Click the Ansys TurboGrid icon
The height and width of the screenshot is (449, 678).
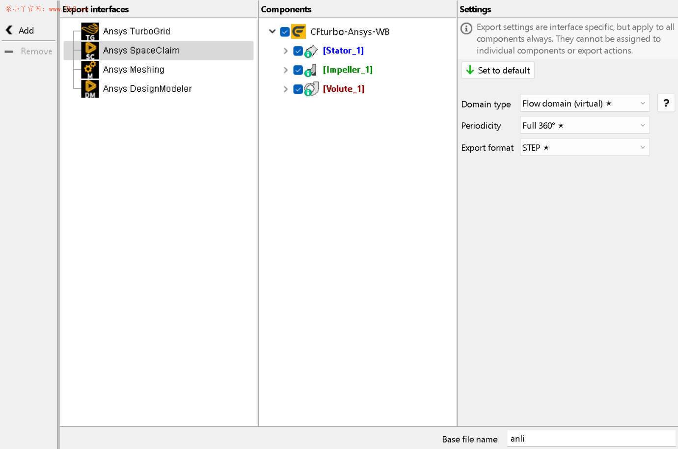(90, 31)
